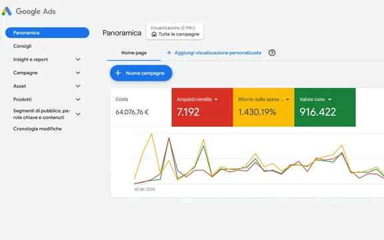Click the 30 dic 2024 axis label

145,189
